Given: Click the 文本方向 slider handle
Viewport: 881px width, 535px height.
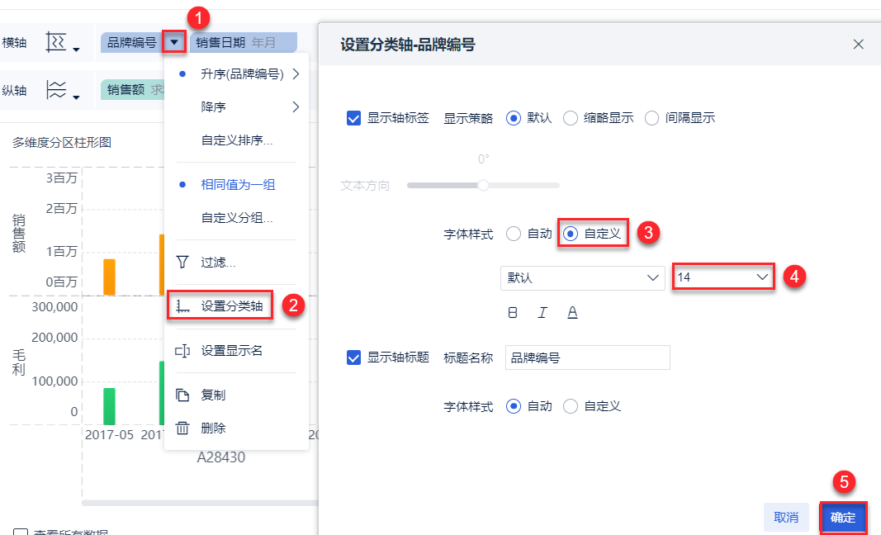Looking at the screenshot, I should tap(484, 185).
